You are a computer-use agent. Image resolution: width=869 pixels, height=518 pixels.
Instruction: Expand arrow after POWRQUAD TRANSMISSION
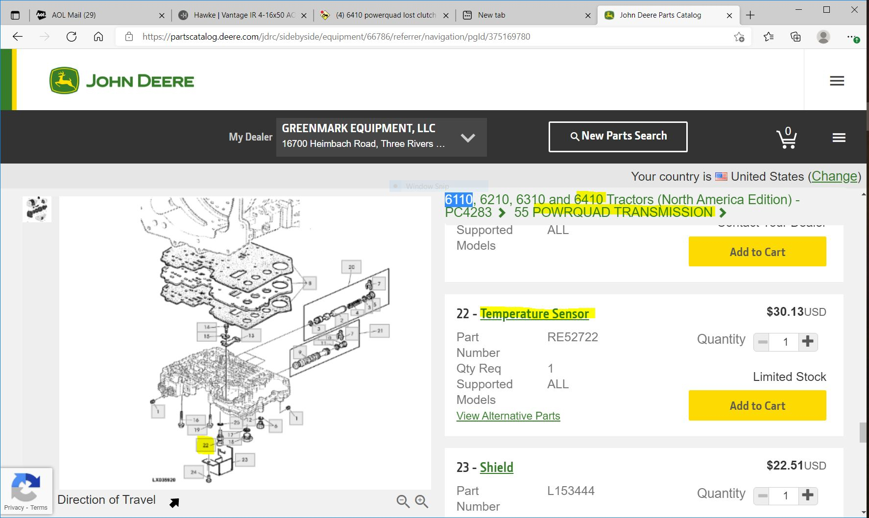point(723,213)
